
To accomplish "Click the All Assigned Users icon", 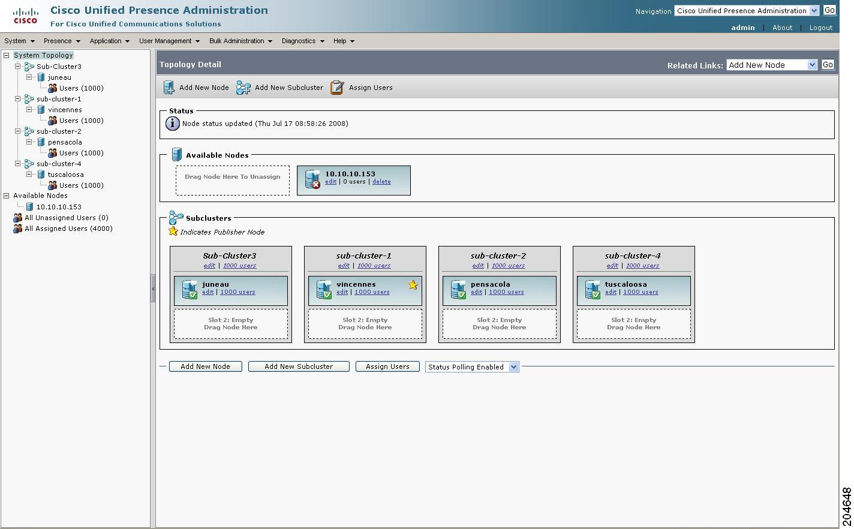I will (x=17, y=229).
